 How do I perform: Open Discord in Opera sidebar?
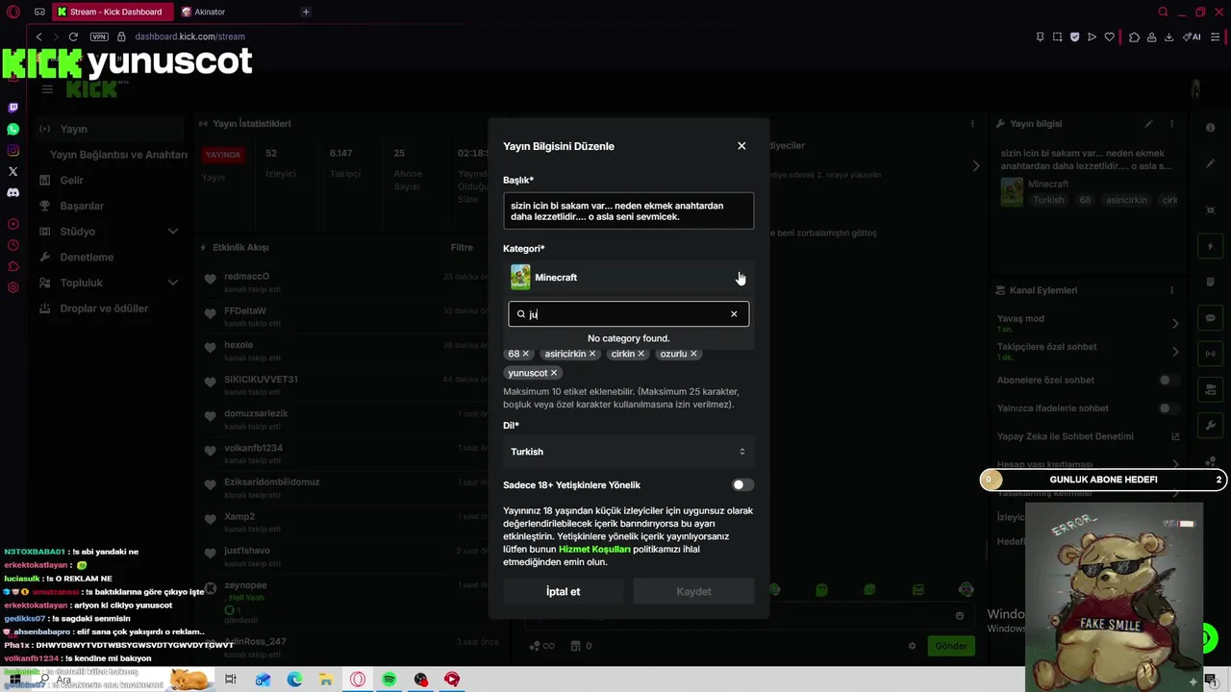pyautogui.click(x=13, y=192)
